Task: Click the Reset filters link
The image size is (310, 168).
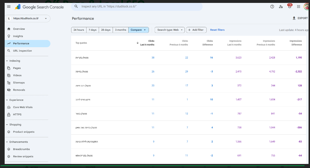Action: [x=217, y=30]
